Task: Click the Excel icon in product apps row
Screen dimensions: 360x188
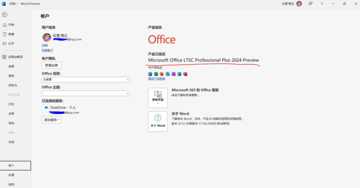Action: tap(156, 74)
